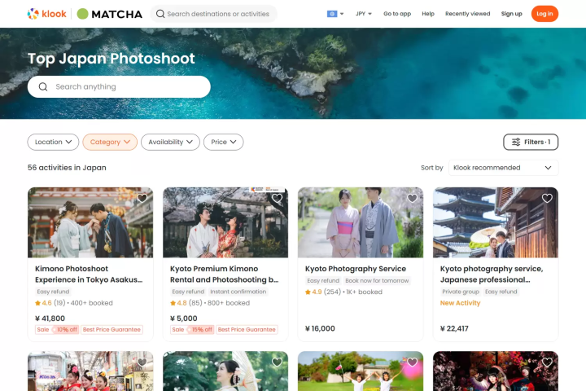Click Help in the top navigation
Image resolution: width=586 pixels, height=391 pixels.
pyautogui.click(x=428, y=14)
